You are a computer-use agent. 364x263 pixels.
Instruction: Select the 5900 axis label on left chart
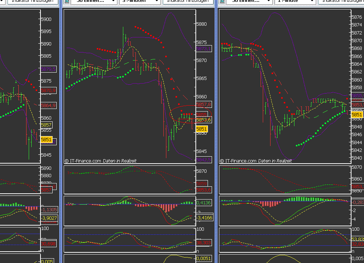46,19
